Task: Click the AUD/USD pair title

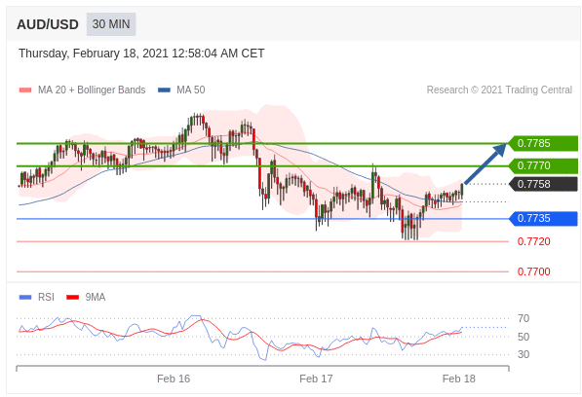Action: tap(48, 24)
